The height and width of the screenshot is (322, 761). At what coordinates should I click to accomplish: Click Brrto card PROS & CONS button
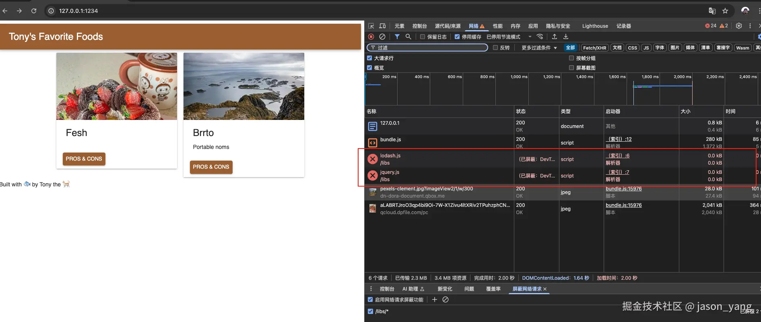tap(211, 167)
